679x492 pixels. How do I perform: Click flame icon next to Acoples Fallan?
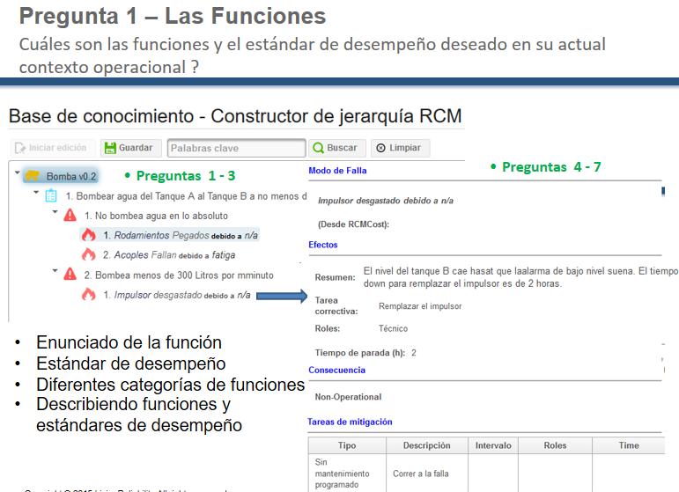click(89, 255)
